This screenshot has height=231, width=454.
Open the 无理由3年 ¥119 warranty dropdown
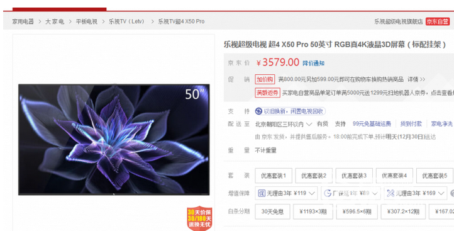click(286, 193)
